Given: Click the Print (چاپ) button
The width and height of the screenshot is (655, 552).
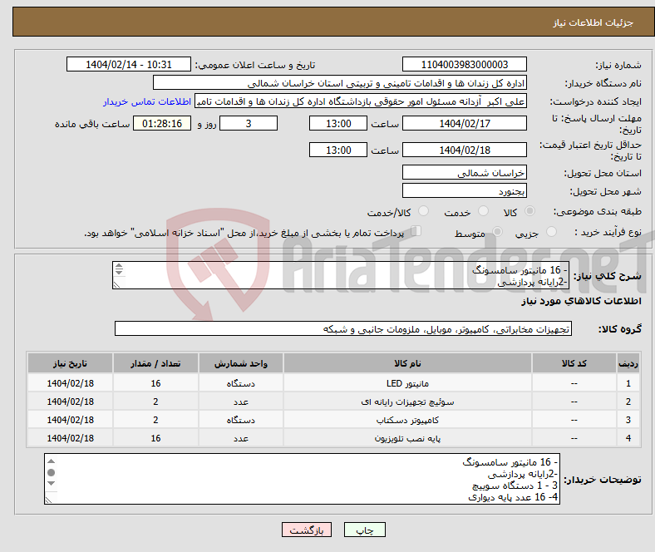Looking at the screenshot, I should tap(364, 530).
